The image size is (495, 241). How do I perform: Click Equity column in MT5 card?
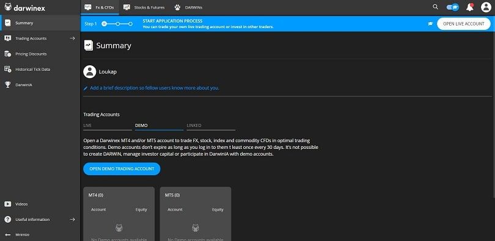tap(218, 209)
